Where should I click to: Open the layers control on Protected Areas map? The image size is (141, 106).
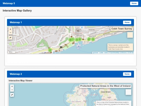pos(128,92)
